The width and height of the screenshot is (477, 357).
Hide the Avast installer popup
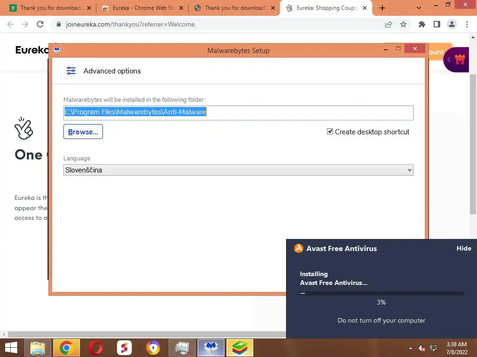(x=463, y=248)
